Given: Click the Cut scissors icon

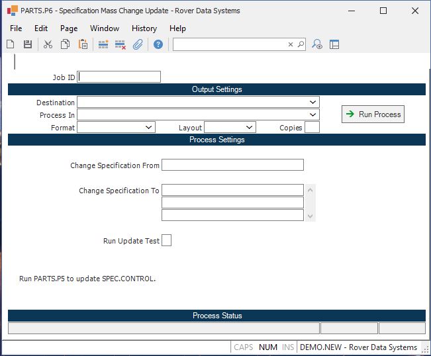Looking at the screenshot, I should [x=48, y=44].
